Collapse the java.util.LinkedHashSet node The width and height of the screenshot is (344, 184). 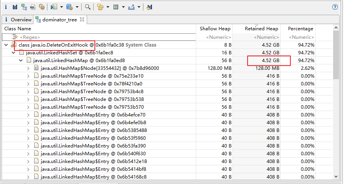[x=13, y=53]
